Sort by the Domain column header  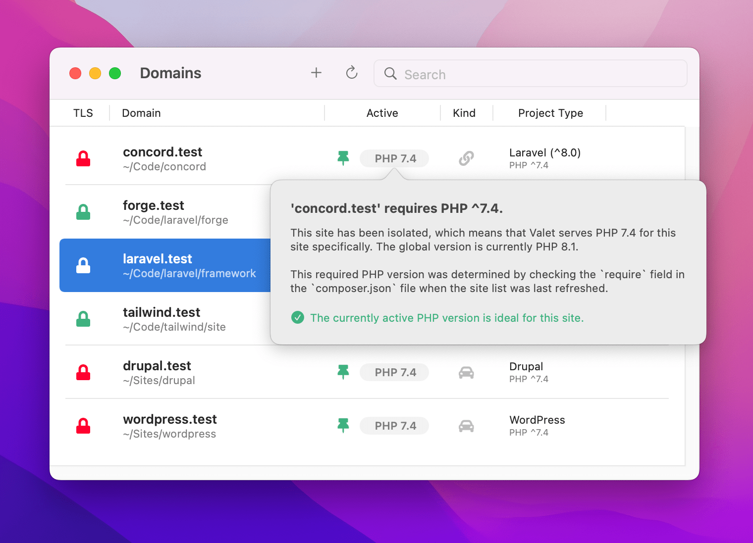click(x=142, y=113)
